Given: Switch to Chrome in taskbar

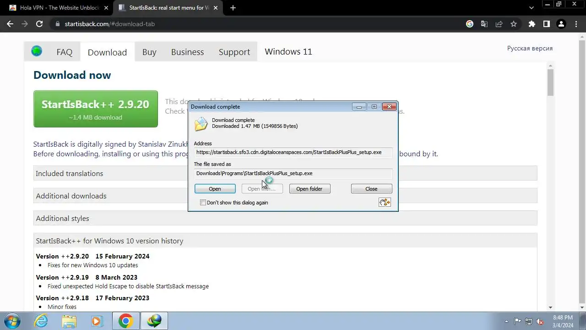Looking at the screenshot, I should (x=125, y=321).
